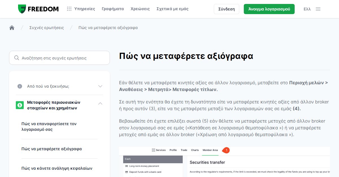
Task: Open Πώς να κάνετε ανάληψη κεφαλαίων
Action: (57, 168)
